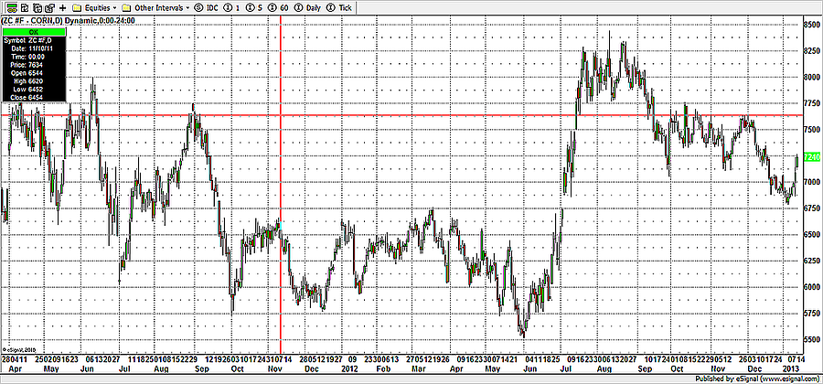The height and width of the screenshot is (384, 823).
Task: Click the green OK bar in data window
Action: (x=34, y=32)
